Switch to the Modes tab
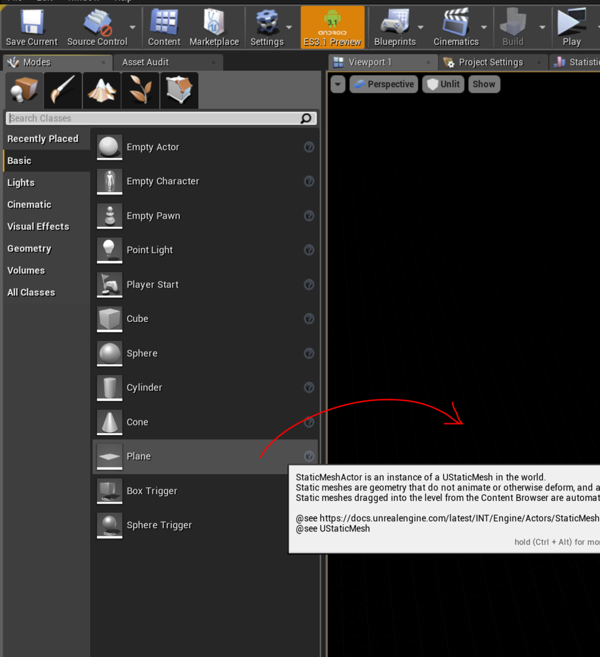 click(58, 62)
